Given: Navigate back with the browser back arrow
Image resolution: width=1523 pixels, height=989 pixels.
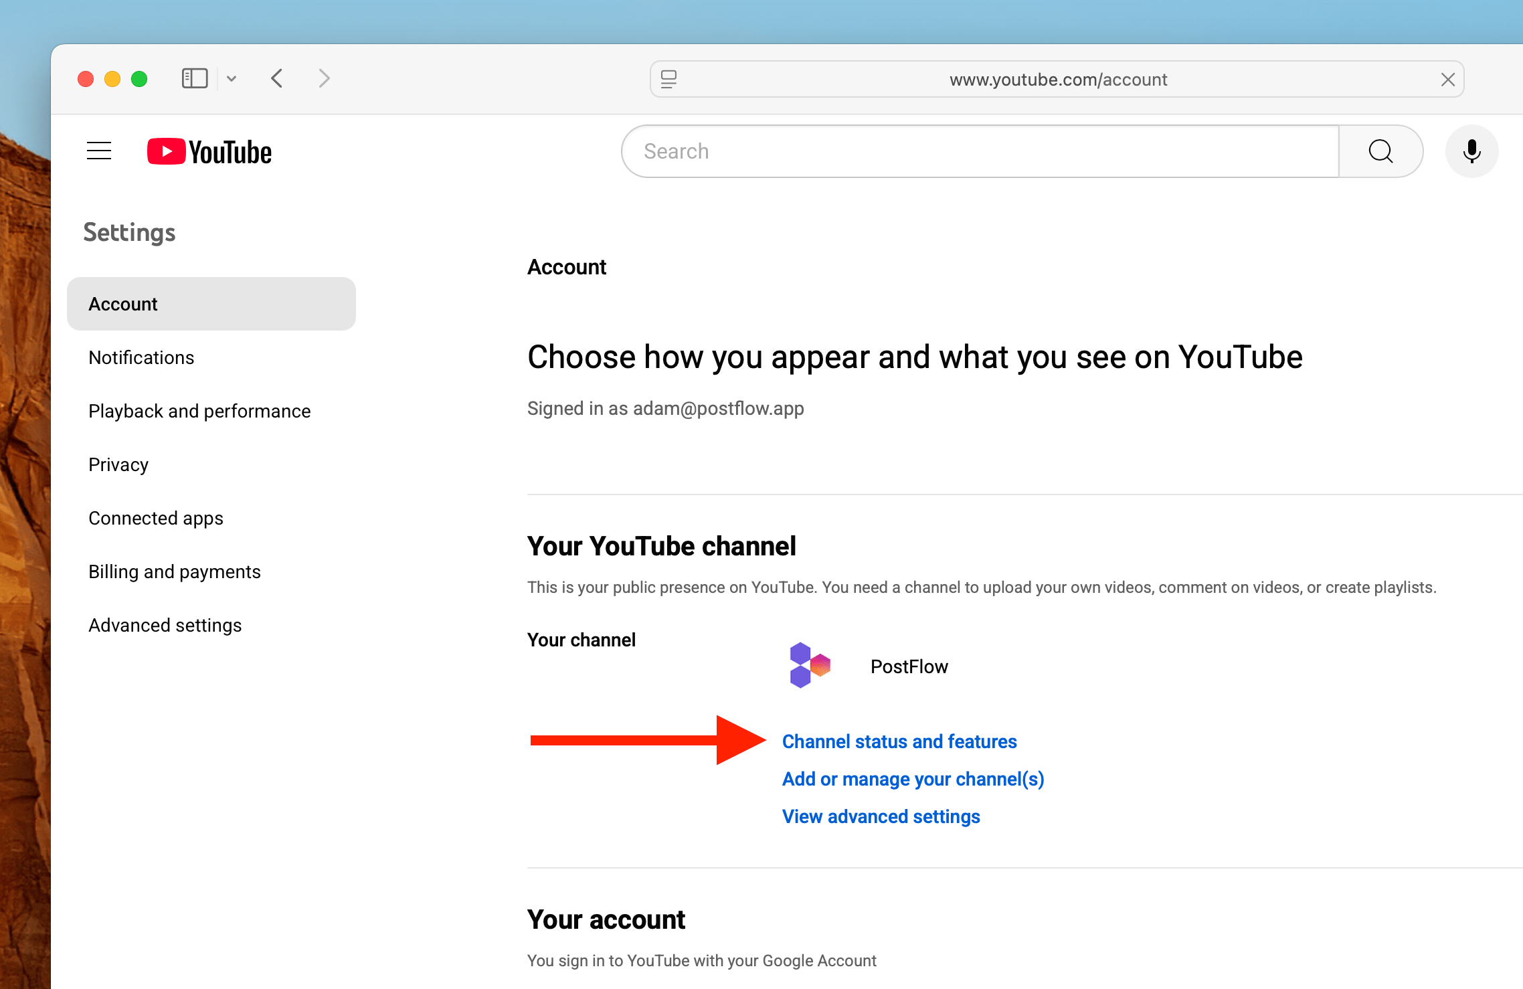Looking at the screenshot, I should click(277, 78).
